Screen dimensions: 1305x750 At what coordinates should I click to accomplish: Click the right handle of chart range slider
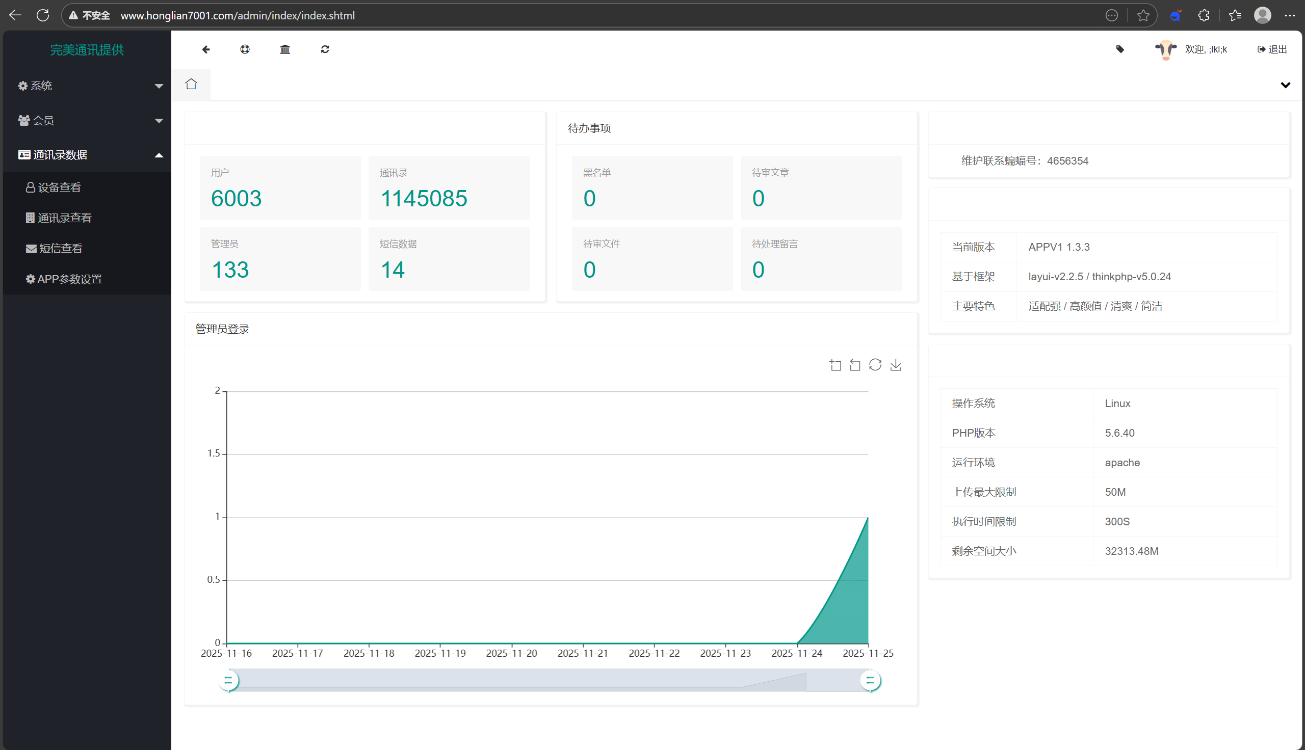pyautogui.click(x=870, y=681)
